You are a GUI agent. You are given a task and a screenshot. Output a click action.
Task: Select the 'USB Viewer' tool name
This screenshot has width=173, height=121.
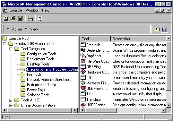tap(96, 105)
